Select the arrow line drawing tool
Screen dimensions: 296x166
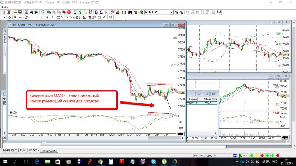pos(42,17)
